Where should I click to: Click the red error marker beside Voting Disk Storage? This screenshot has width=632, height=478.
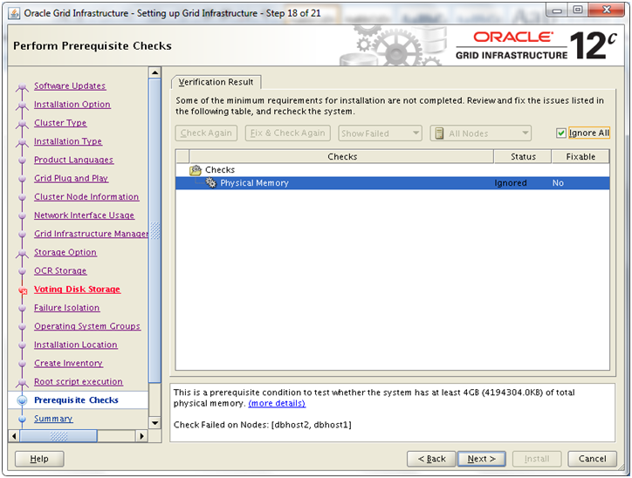click(x=23, y=290)
